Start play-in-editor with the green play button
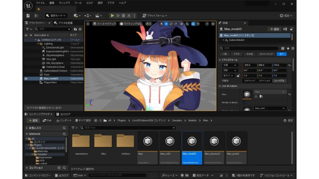Screen dimensions: 319x179 click(x=112, y=16)
